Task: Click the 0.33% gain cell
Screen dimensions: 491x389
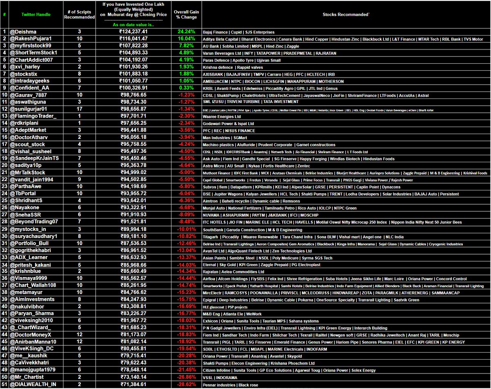Action: [x=186, y=88]
